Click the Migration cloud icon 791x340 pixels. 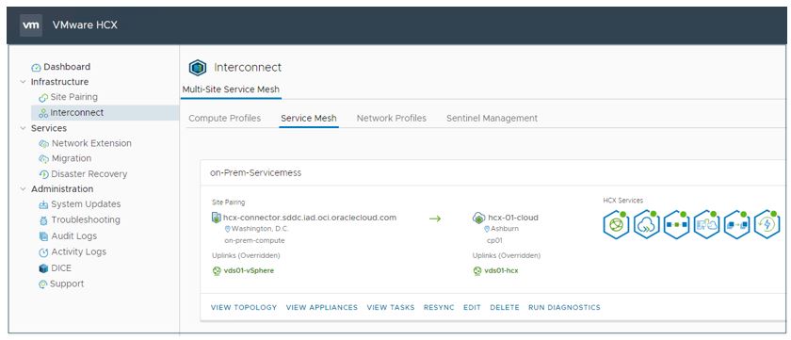click(44, 159)
